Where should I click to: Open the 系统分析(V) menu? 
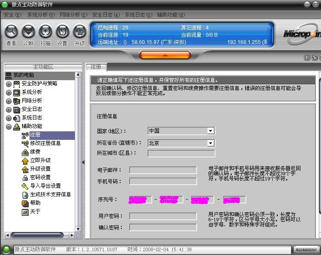[x=41, y=15]
